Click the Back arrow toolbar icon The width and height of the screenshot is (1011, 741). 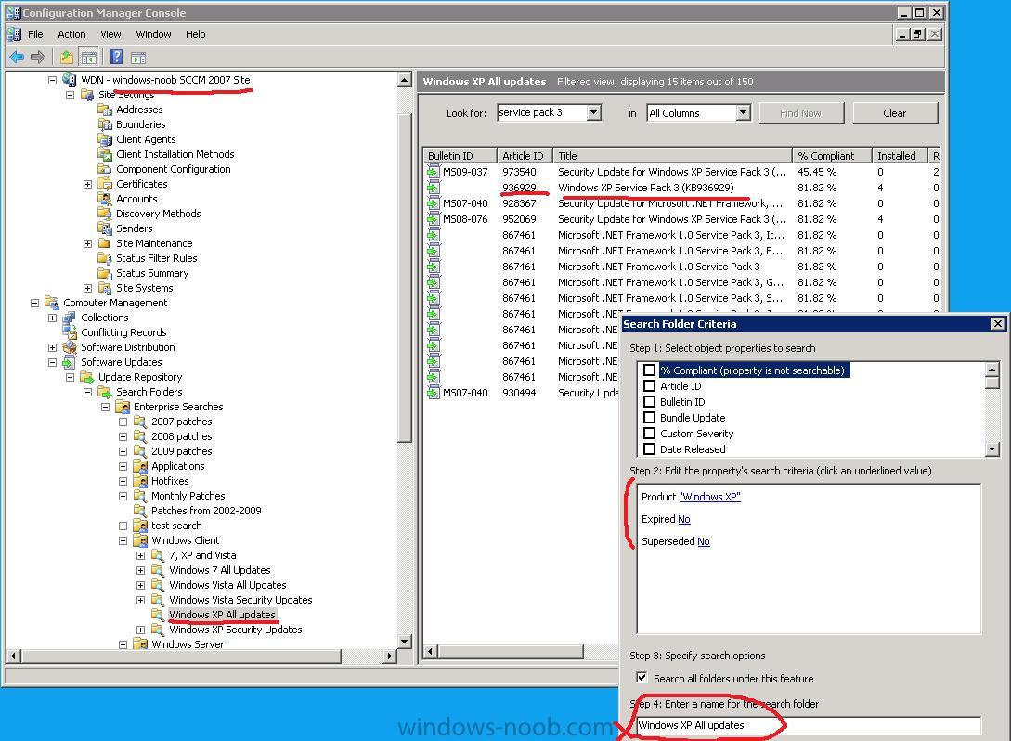coord(17,58)
